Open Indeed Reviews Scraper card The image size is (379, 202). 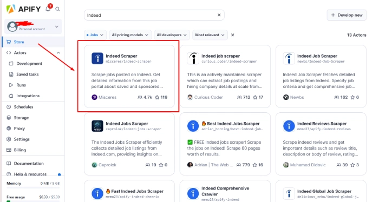321,144
